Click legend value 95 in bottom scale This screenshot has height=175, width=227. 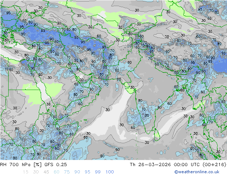[87, 172]
